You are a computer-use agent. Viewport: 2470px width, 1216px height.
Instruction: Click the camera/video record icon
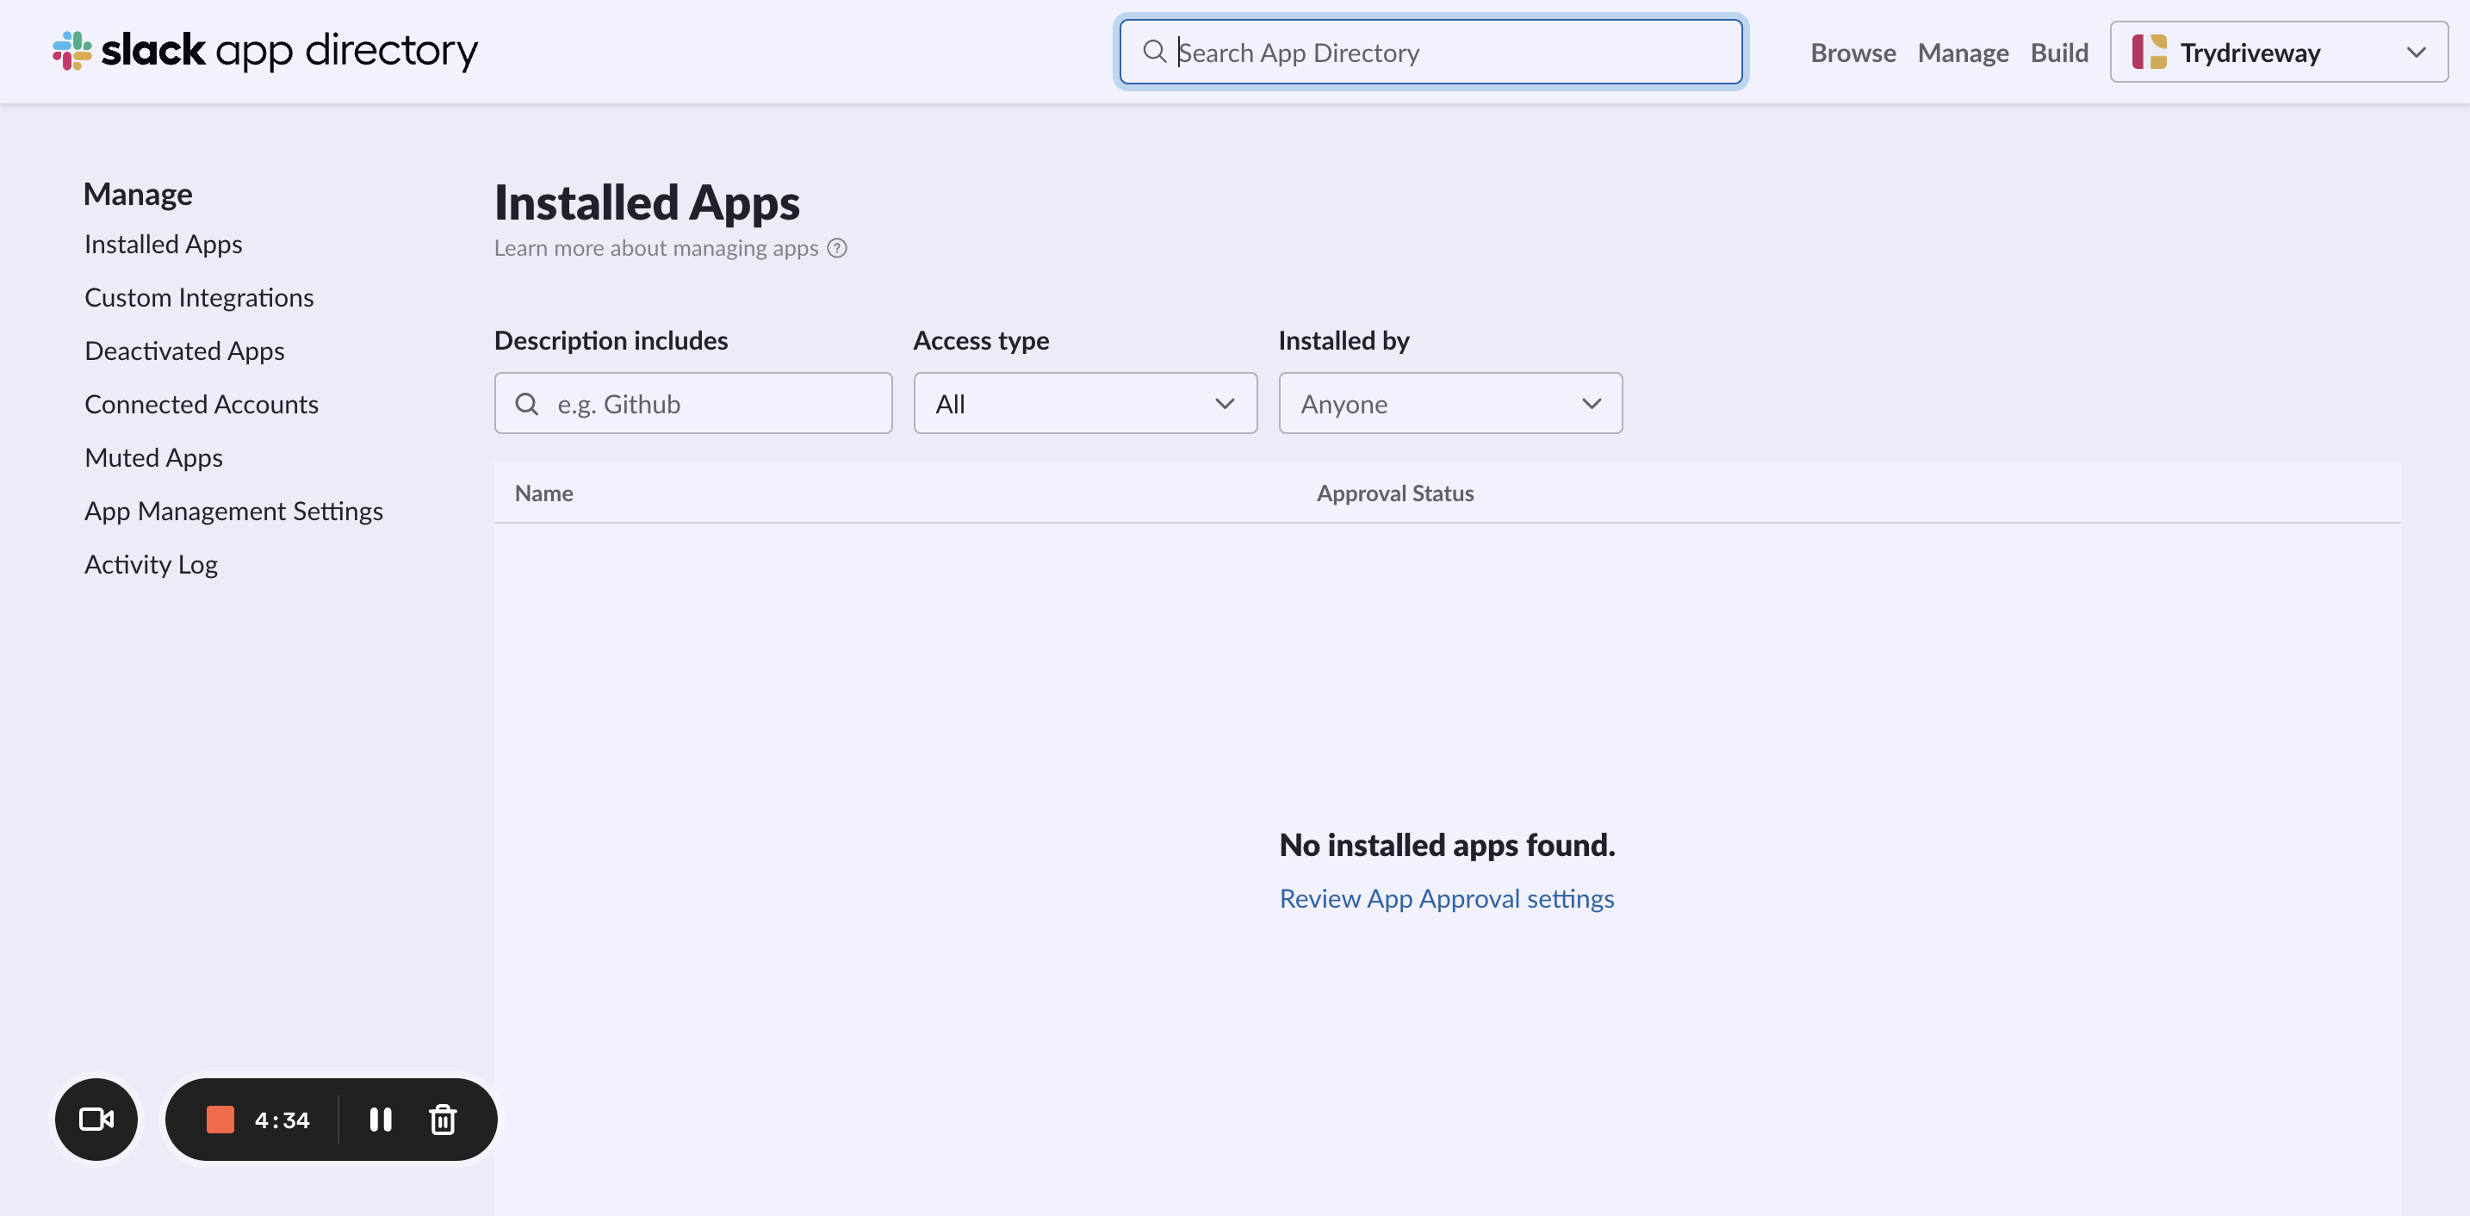(96, 1120)
